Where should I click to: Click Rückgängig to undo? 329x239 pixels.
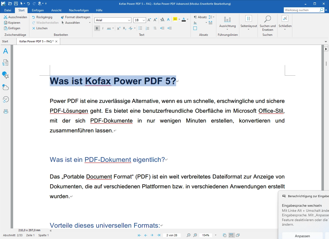click(42, 17)
